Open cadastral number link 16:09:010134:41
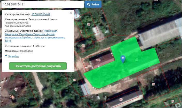Screen dimensions: 182x108 pyautogui.click(x=41, y=15)
